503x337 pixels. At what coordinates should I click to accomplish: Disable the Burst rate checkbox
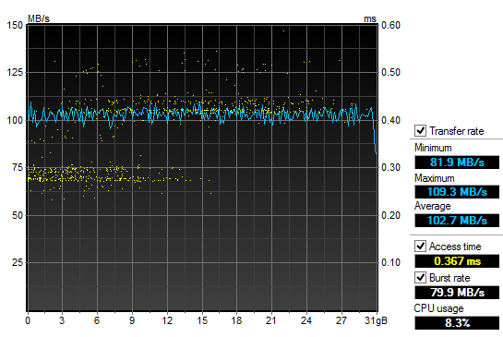(x=420, y=277)
